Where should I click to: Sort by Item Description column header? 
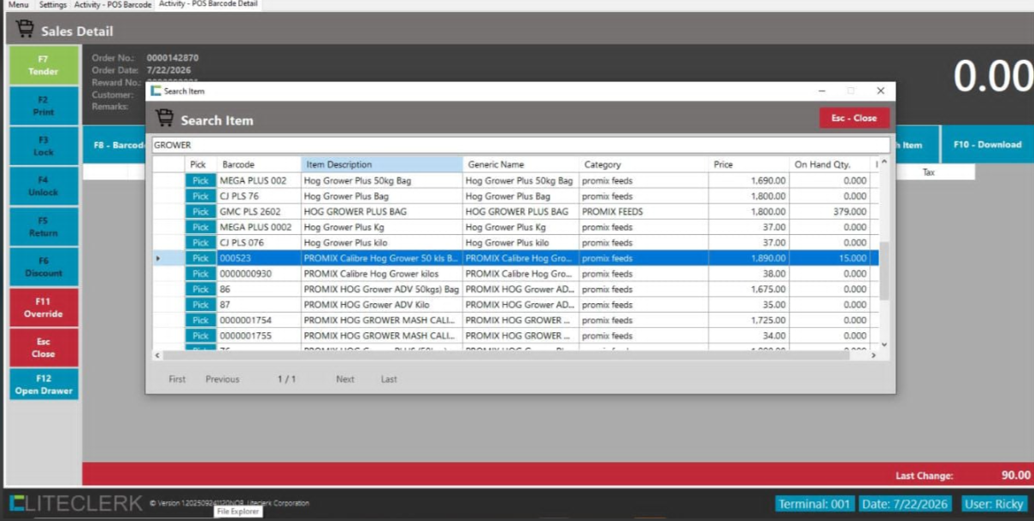tap(382, 164)
